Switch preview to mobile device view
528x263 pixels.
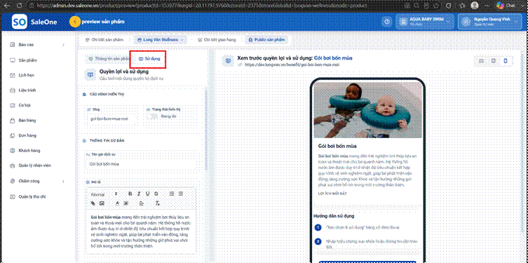coord(506,61)
